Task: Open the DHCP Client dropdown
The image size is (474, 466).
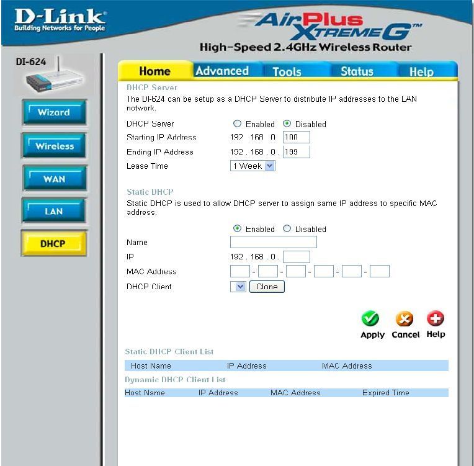Action: tap(238, 287)
